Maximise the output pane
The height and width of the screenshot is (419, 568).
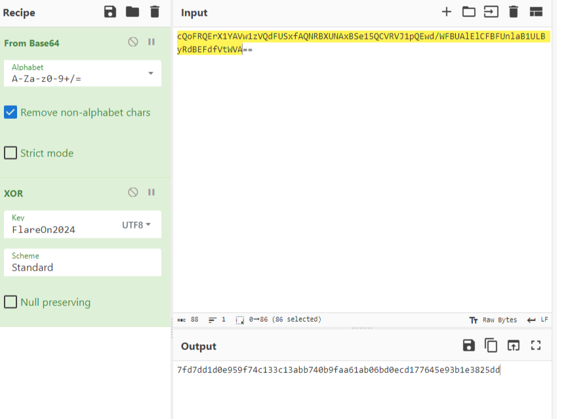[x=535, y=345]
